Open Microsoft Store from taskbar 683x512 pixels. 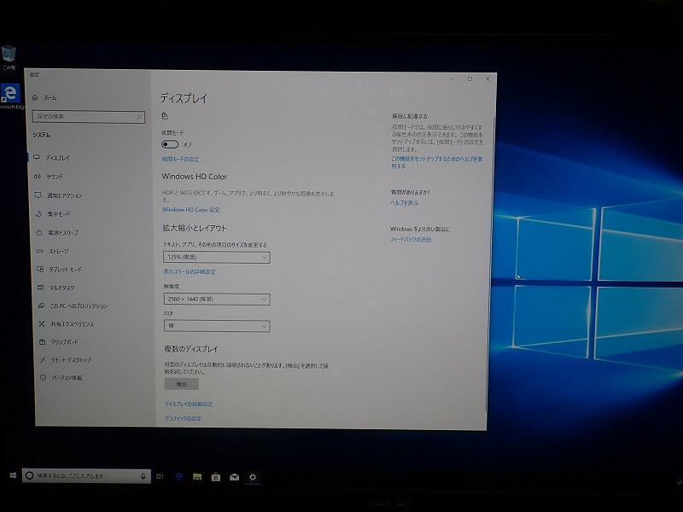click(x=216, y=477)
